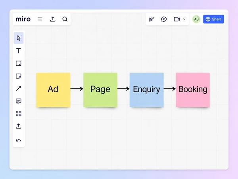Select the sticky note tool with the square corner

pyautogui.click(x=19, y=63)
